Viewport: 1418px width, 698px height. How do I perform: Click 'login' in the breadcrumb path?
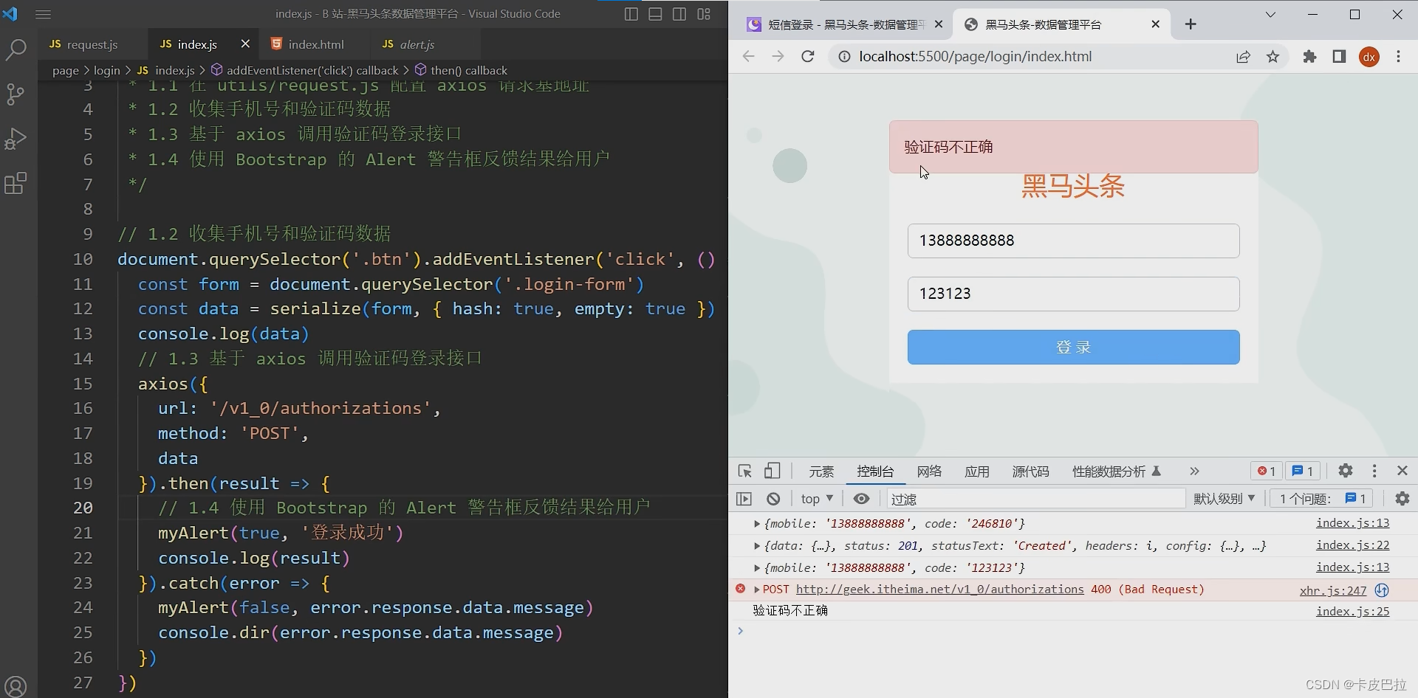pos(107,70)
